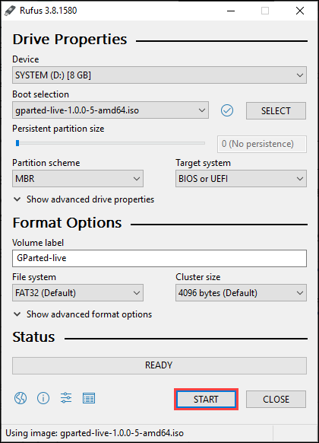This screenshot has height=443, width=319.
Task: Open the settings sliders icon
Action: coord(66,398)
